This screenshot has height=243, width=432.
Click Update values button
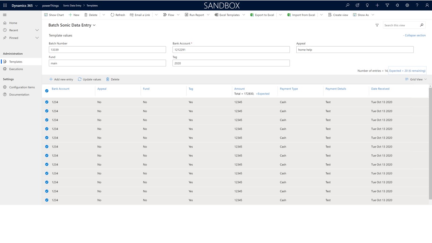click(x=89, y=79)
